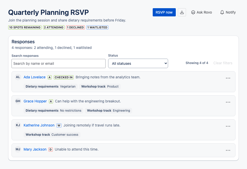Click the Notify bell button

click(x=228, y=12)
